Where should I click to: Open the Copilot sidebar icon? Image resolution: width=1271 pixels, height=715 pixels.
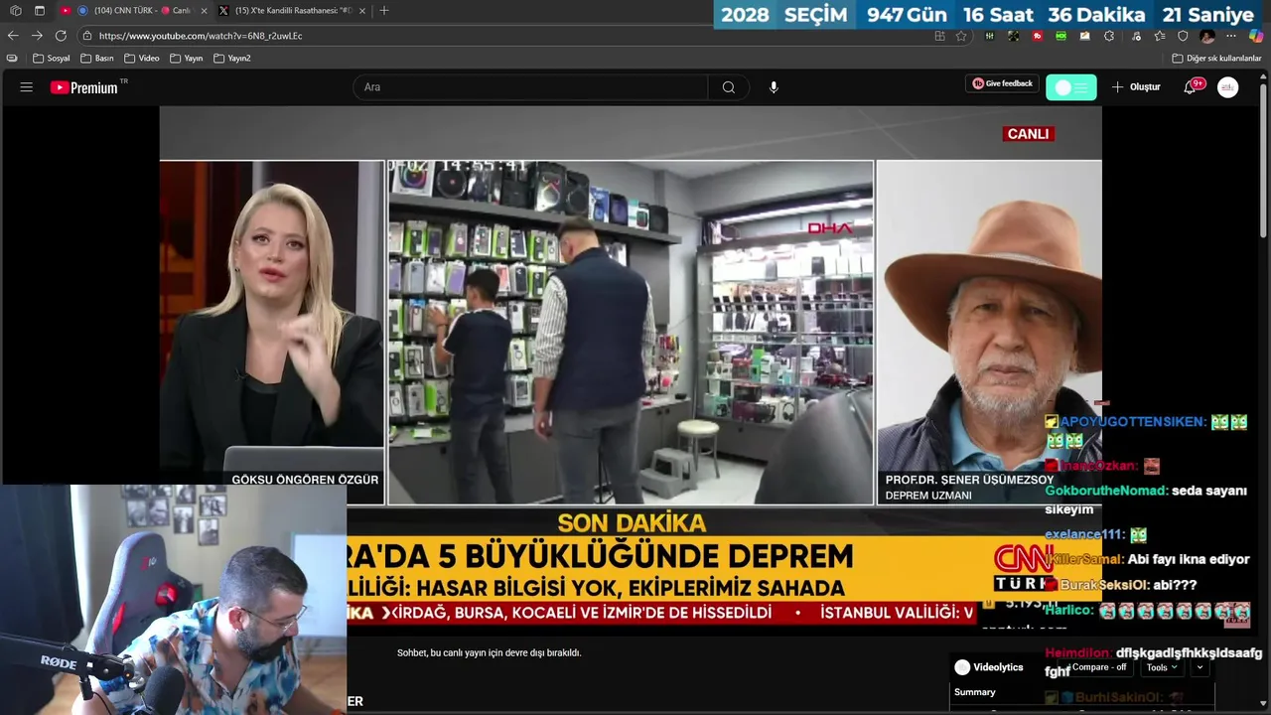point(1256,36)
